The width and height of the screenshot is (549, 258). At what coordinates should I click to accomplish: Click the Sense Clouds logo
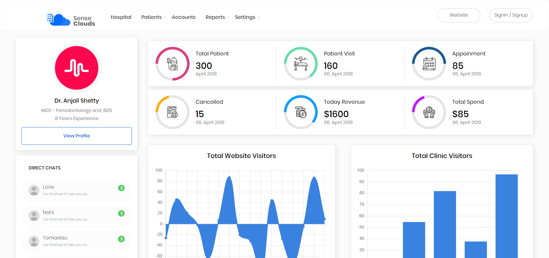click(71, 19)
